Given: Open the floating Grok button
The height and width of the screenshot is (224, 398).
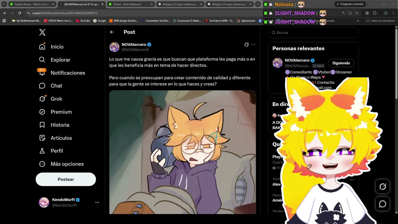Looking at the screenshot, I should pos(383,186).
